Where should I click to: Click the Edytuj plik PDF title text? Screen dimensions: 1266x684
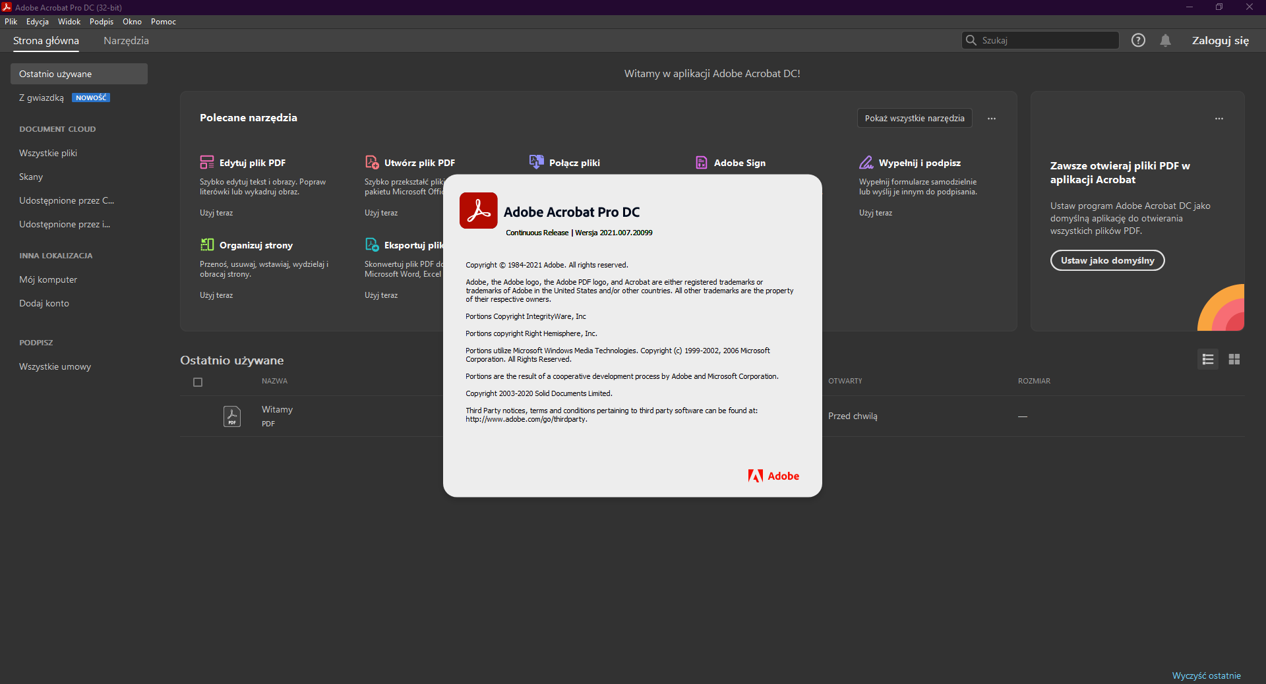coord(253,163)
